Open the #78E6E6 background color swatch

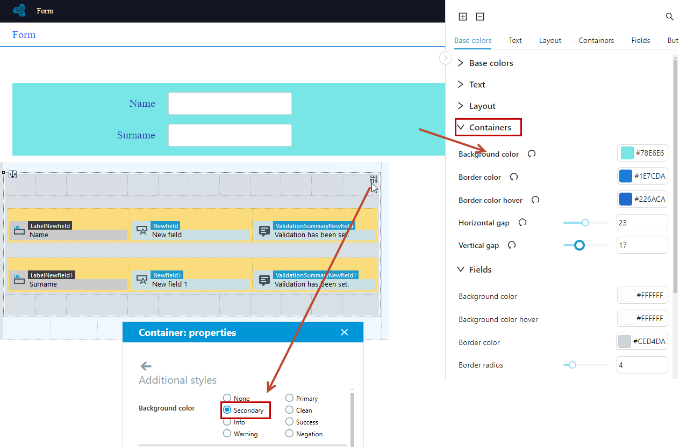[x=627, y=153]
